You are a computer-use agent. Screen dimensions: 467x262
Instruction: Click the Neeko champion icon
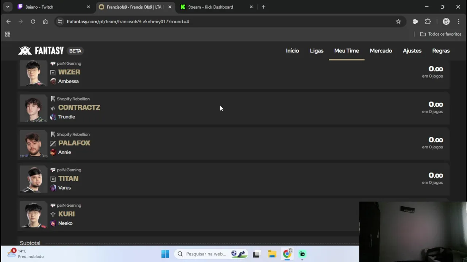point(53,223)
